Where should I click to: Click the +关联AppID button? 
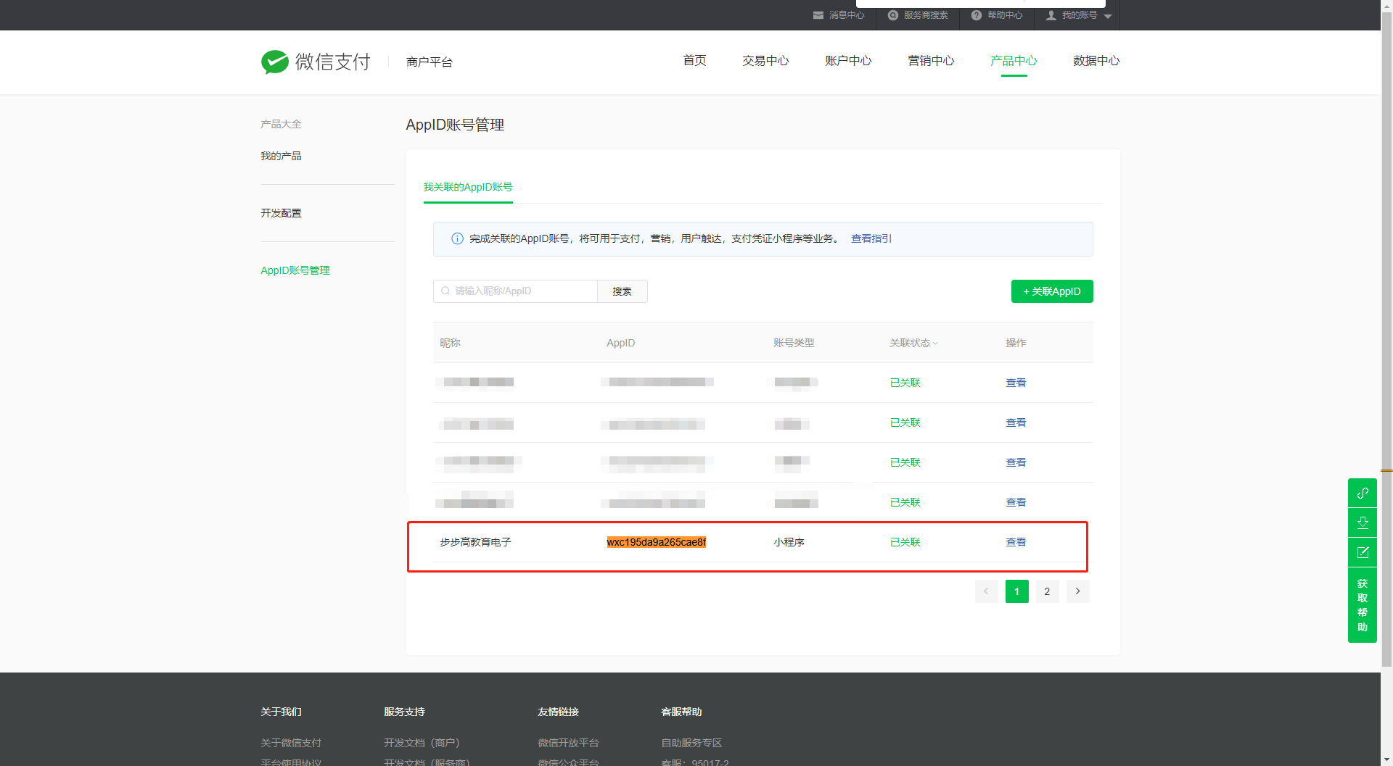point(1052,291)
